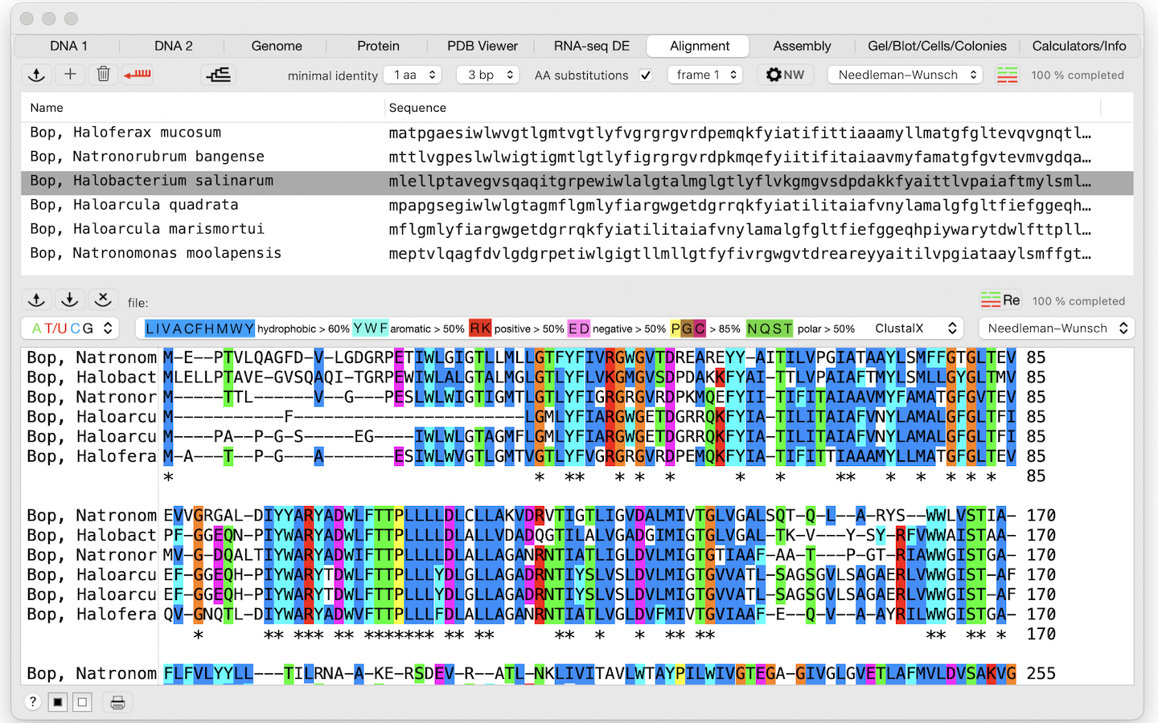
Task: Toggle the AA substitutions checkbox
Action: (x=645, y=75)
